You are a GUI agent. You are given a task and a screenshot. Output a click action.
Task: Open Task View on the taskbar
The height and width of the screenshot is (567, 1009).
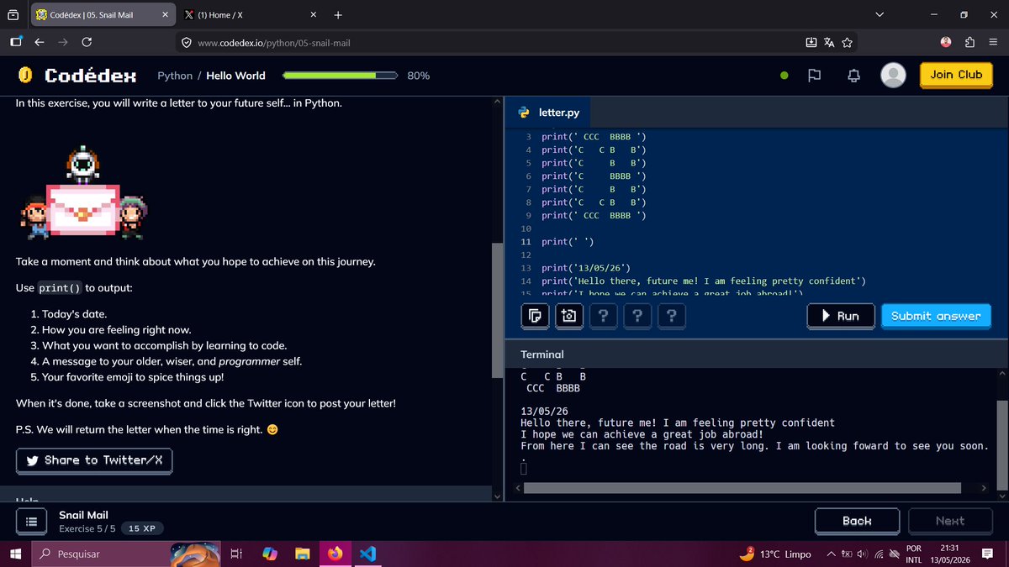tap(236, 554)
